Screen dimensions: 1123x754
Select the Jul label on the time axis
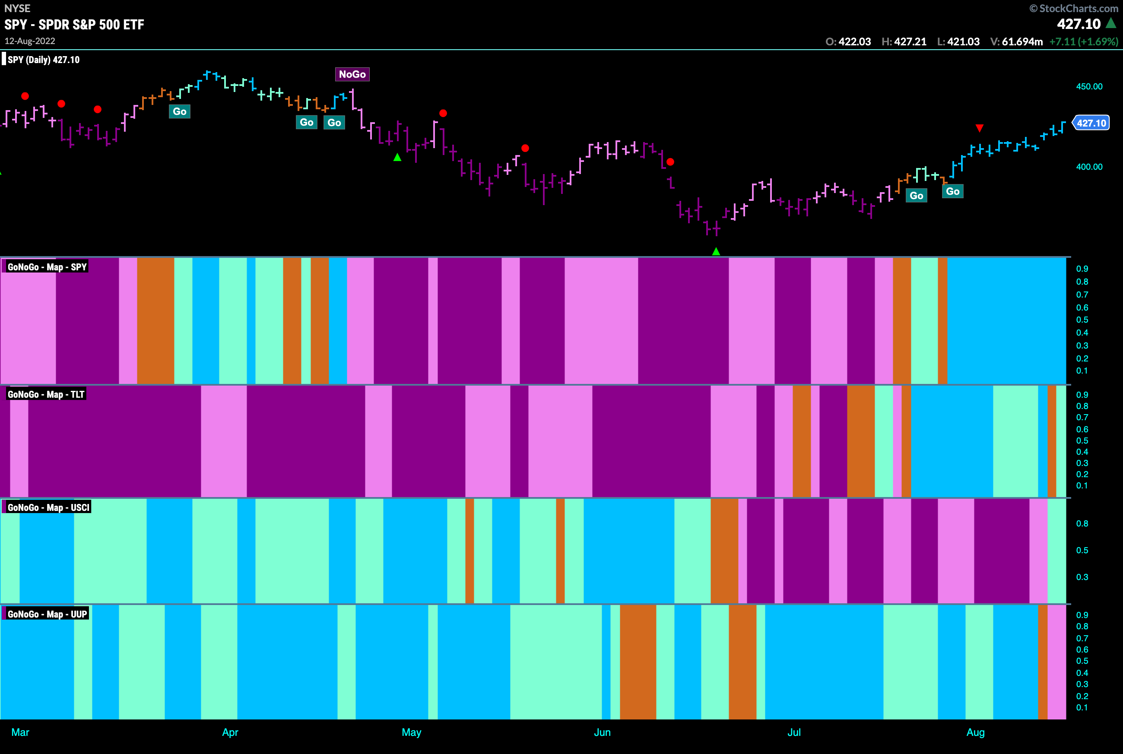tap(794, 732)
